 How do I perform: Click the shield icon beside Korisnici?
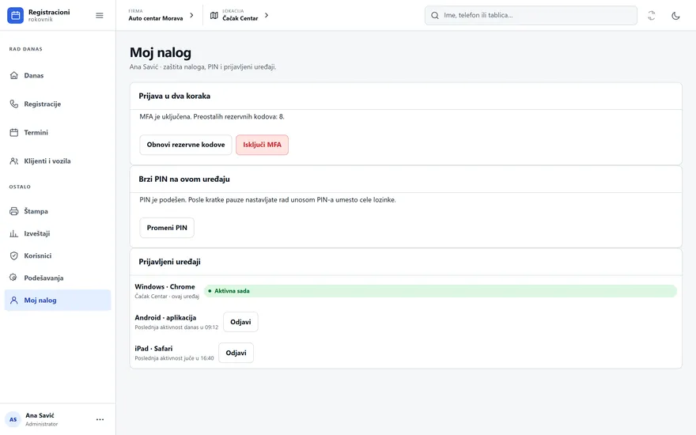(x=14, y=255)
